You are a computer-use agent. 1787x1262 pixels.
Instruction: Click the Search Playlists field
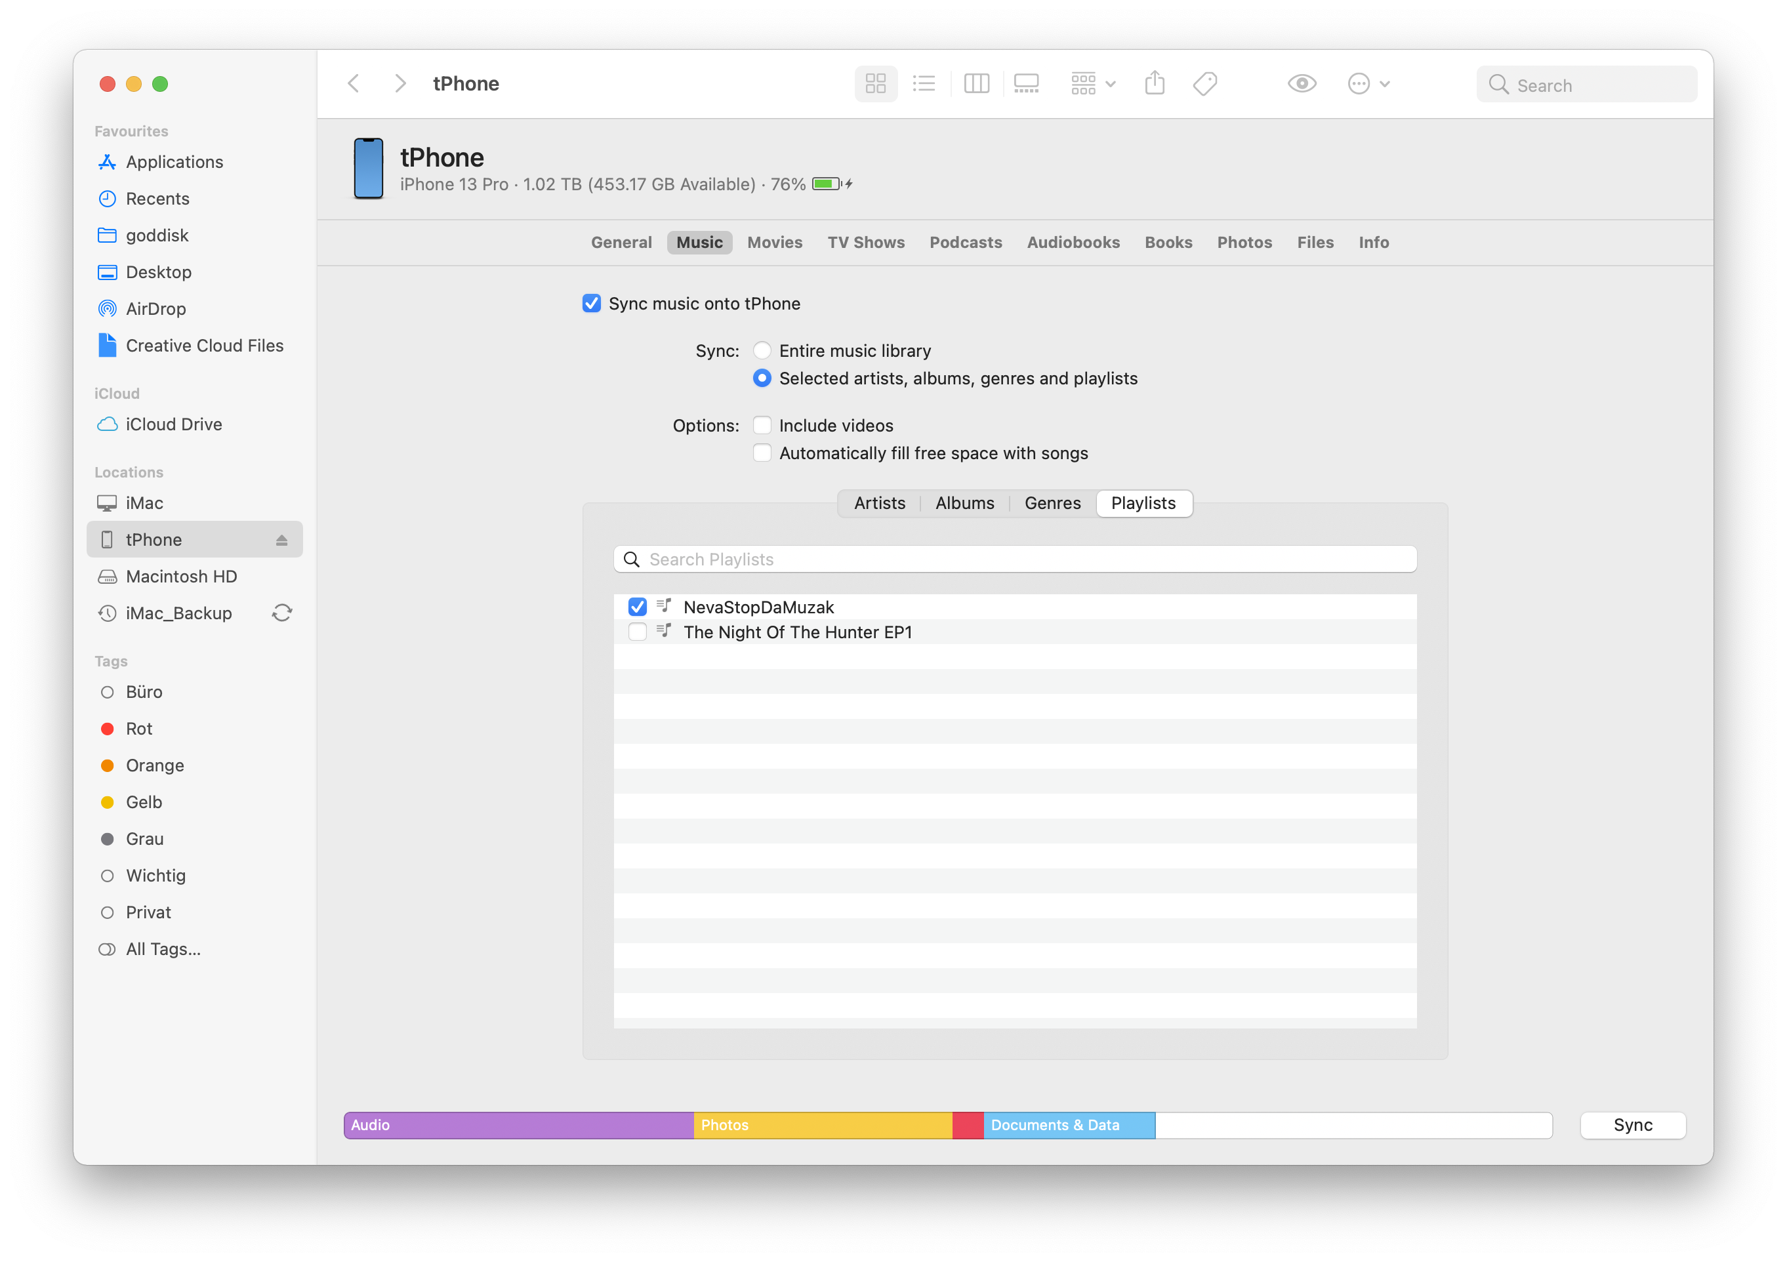pyautogui.click(x=1015, y=559)
